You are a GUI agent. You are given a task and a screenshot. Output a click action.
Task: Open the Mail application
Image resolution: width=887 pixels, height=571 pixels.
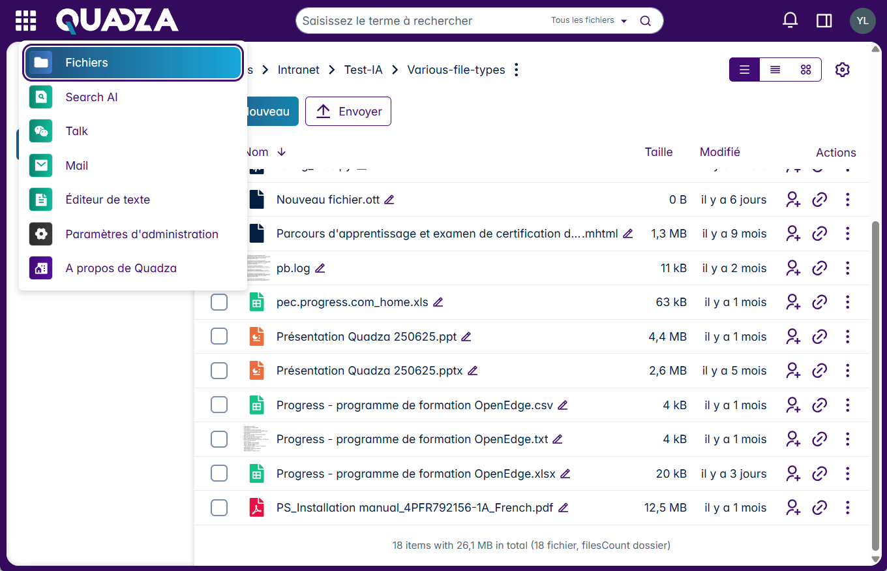click(x=76, y=165)
